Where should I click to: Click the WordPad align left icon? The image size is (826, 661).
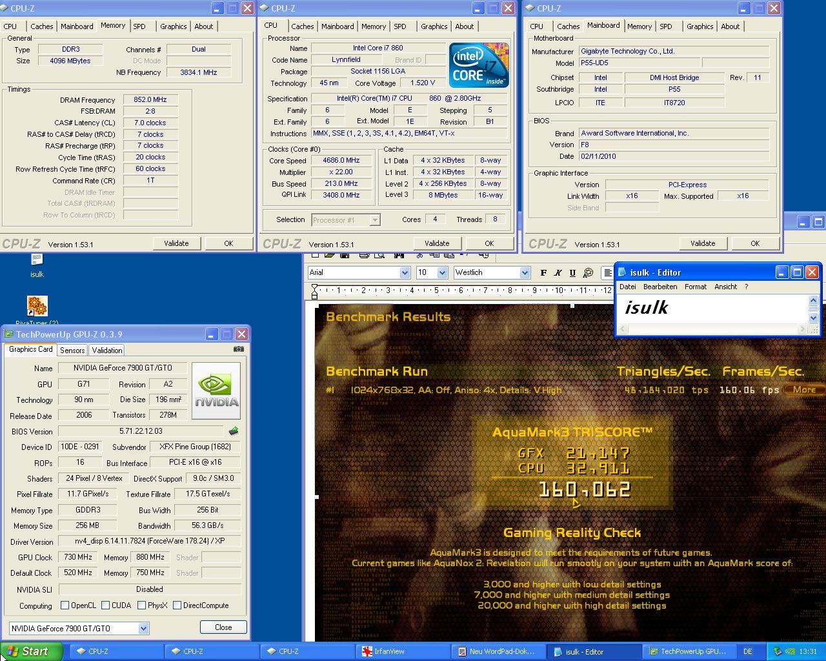pos(607,273)
